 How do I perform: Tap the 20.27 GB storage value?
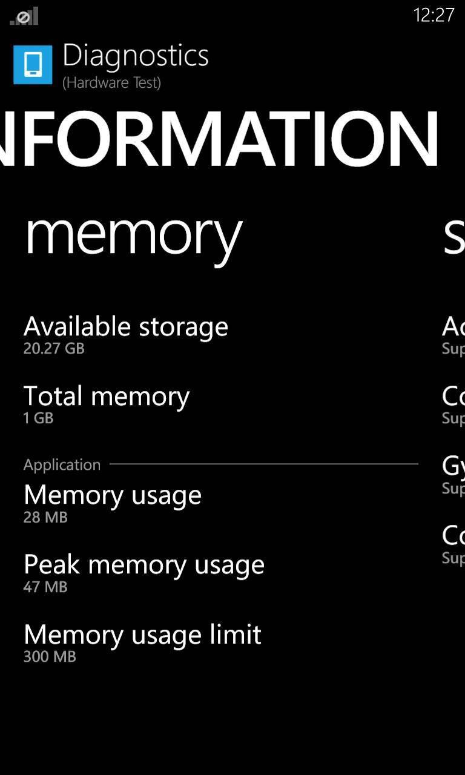(54, 349)
